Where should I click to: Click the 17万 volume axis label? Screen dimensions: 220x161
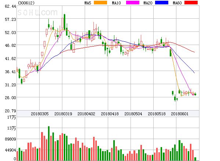coord(11,117)
